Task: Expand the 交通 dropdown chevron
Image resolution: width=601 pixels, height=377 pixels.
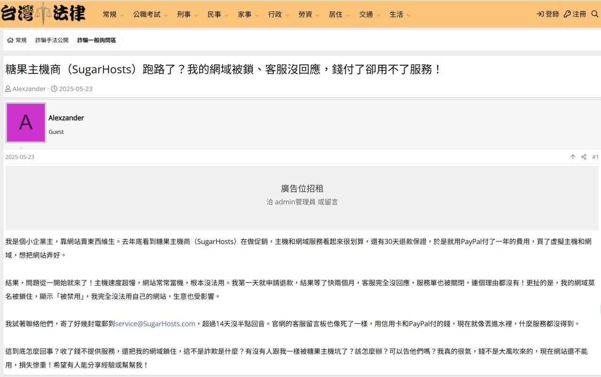Action: click(378, 15)
